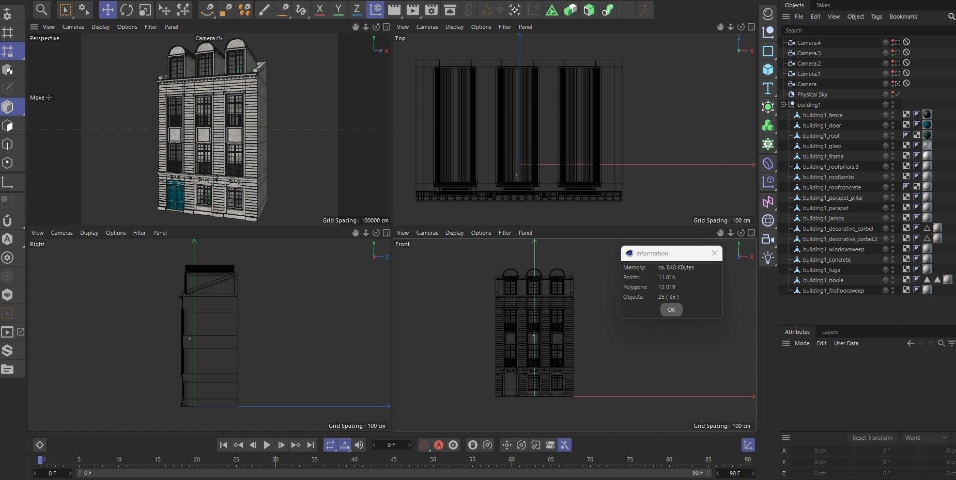Open the Tags menu in Objects manager
This screenshot has height=480, width=956.
point(877,17)
